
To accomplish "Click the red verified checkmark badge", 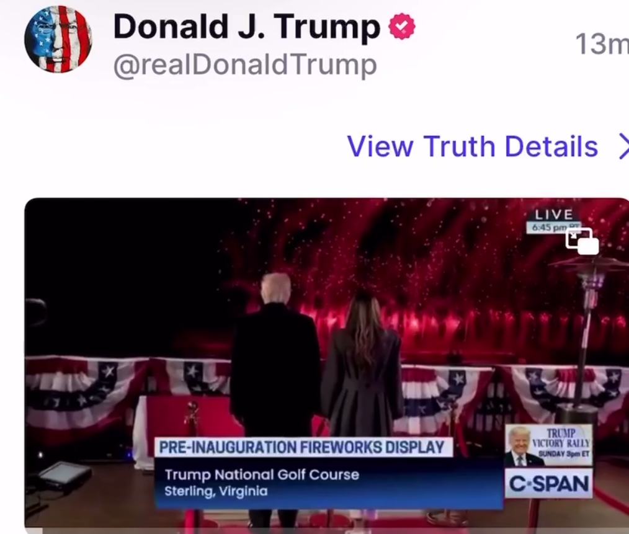I will 402,26.
